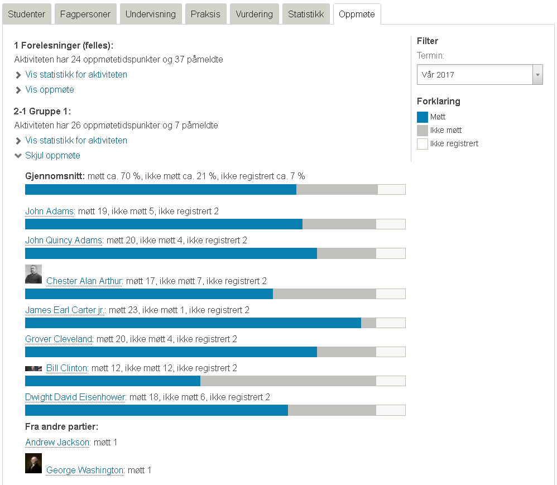Click Bill Clinton's small photo thumbnail

(33, 368)
